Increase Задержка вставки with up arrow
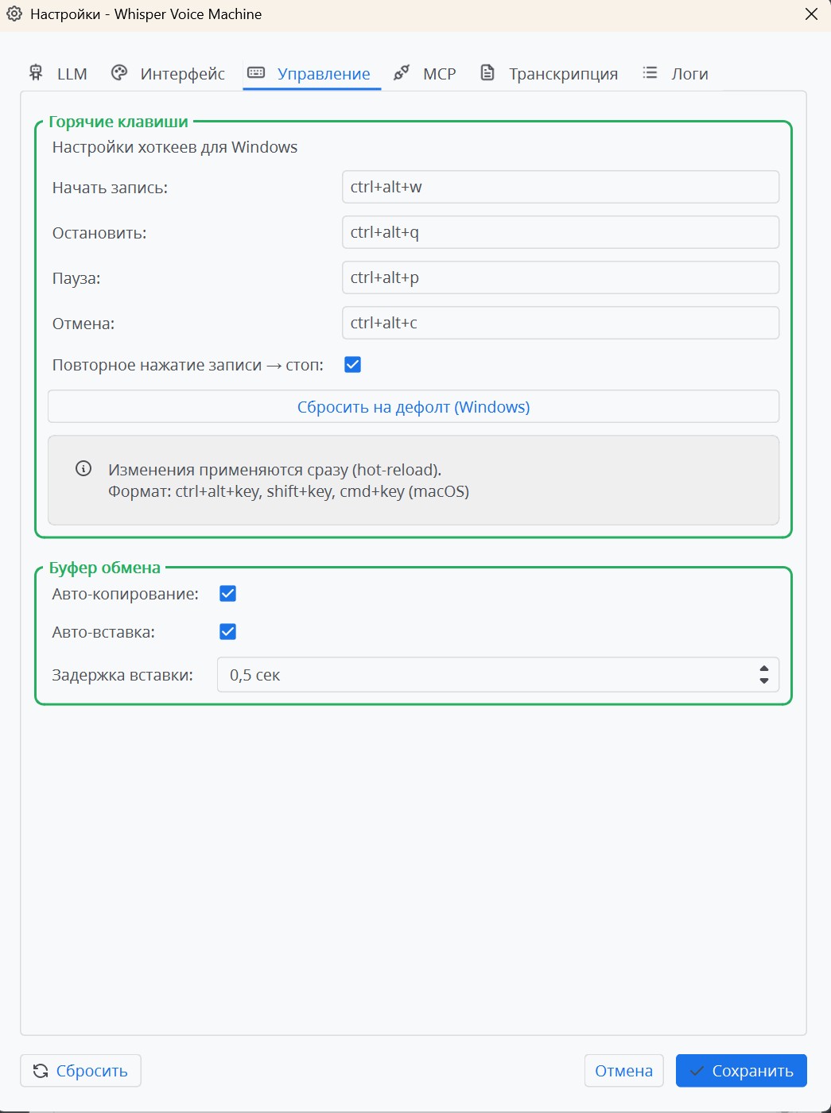The width and height of the screenshot is (831, 1113). [764, 669]
